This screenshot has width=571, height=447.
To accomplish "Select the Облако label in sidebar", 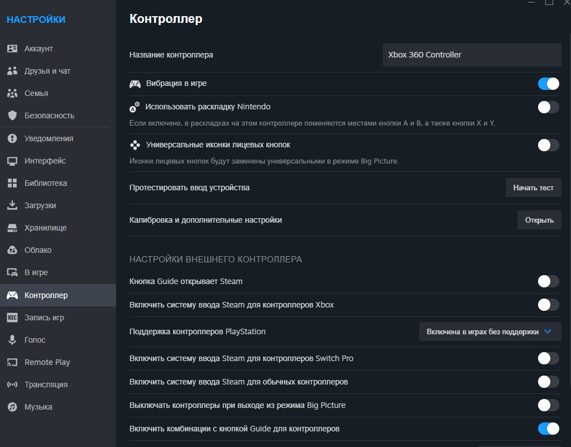I will point(38,250).
